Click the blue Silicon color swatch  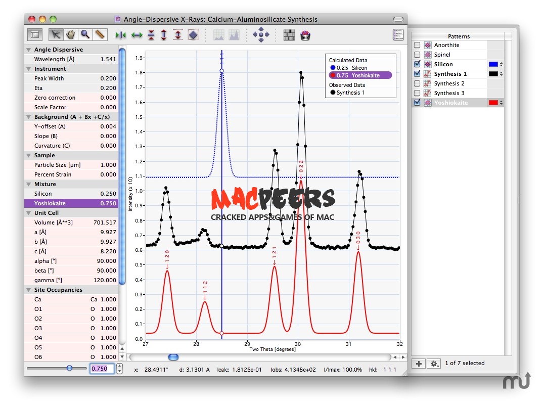pyautogui.click(x=493, y=64)
